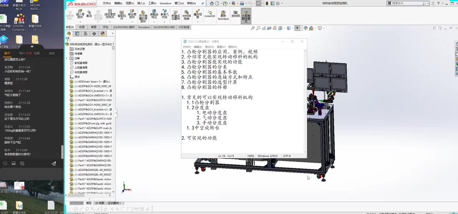Image resolution: width=458 pixels, height=214 pixels.
Task: Click the Home icon in SolidWorks title bar
Action: (x=212, y=3)
